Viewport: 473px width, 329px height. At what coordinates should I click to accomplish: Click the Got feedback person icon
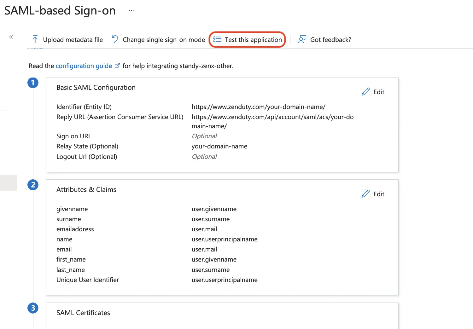point(302,39)
